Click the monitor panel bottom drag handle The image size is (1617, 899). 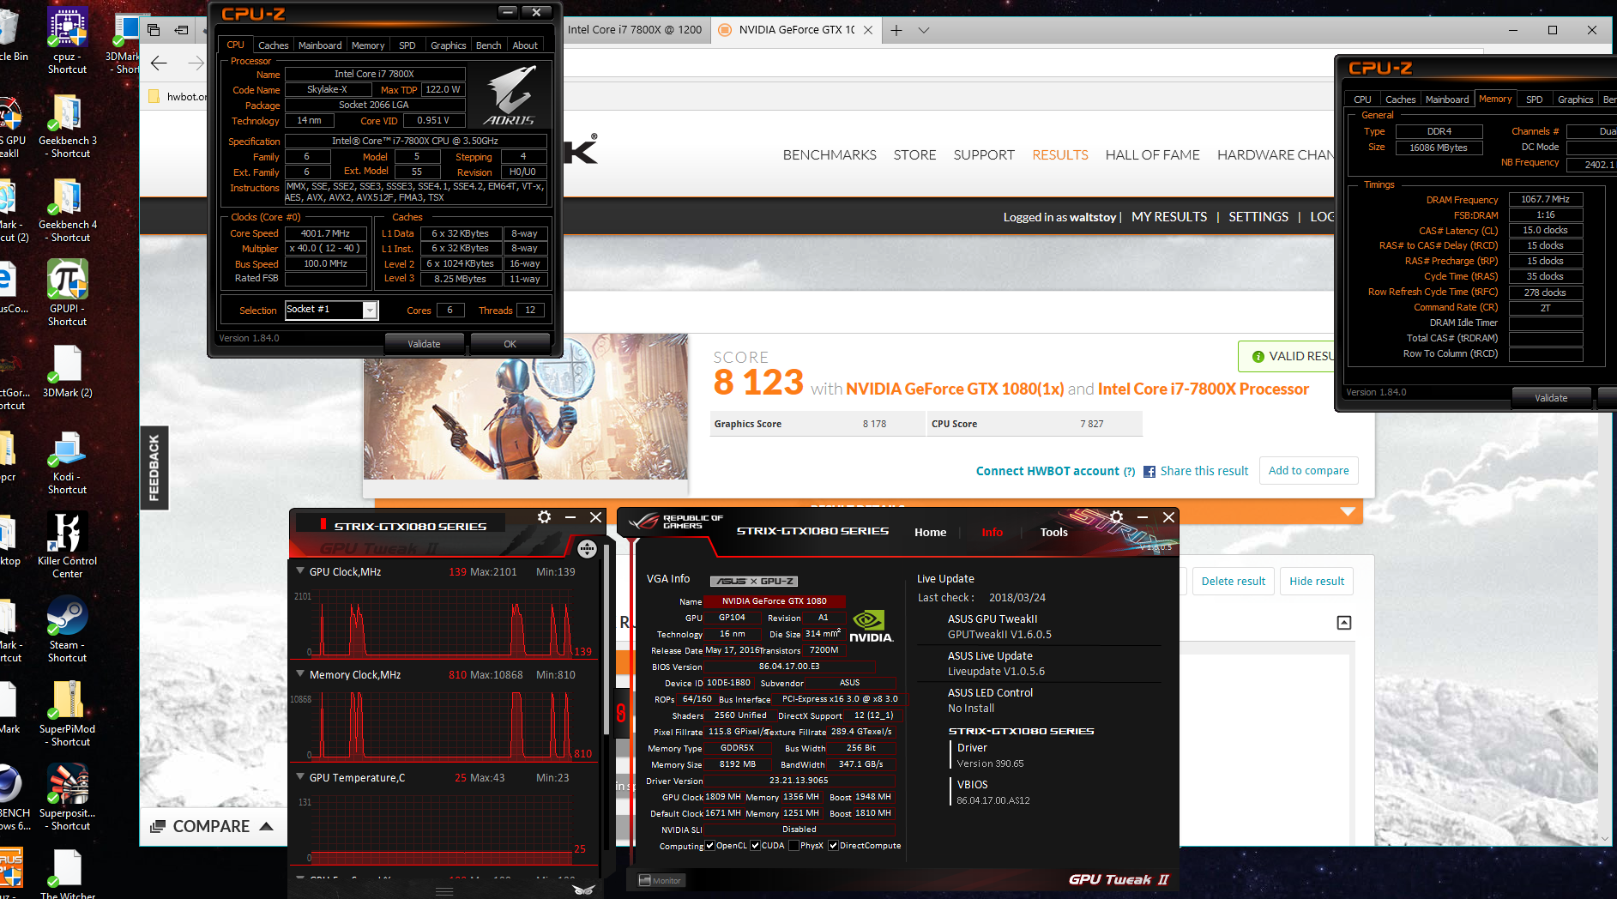tap(444, 892)
